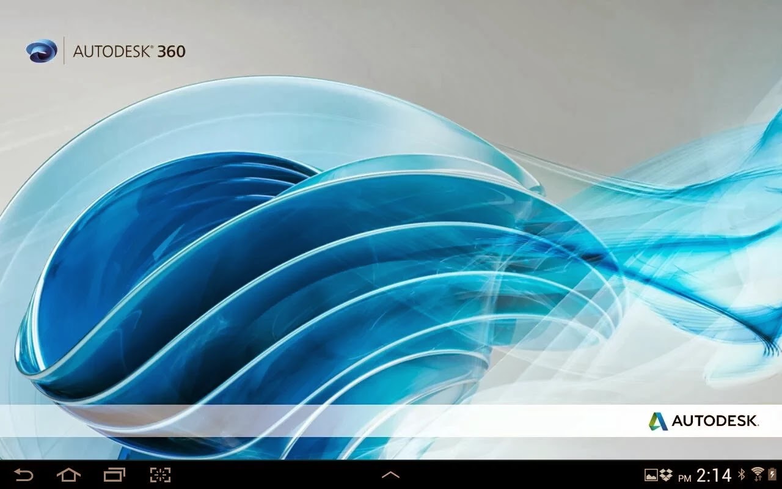Viewport: 782px width, 489px height.
Task: Tap the battery charging icon
Action: pyautogui.click(x=772, y=475)
